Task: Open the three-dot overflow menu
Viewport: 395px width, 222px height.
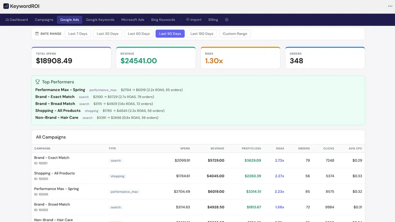Action: point(390,6)
